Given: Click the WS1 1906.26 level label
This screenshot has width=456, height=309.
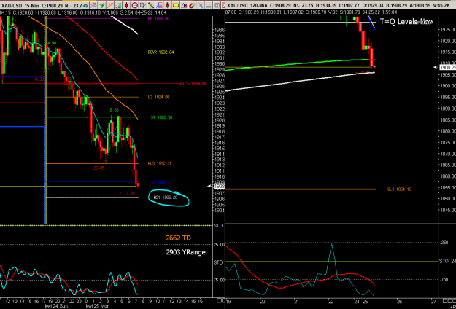Looking at the screenshot, I should coord(166,197).
